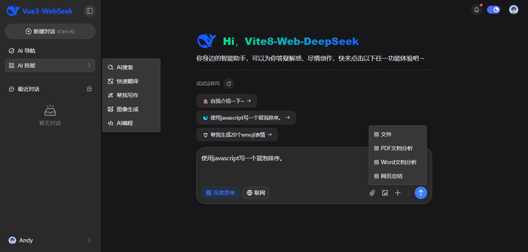Image resolution: width=528 pixels, height=252 pixels.
Task: Click the AI编程 code icon
Action: 111,123
